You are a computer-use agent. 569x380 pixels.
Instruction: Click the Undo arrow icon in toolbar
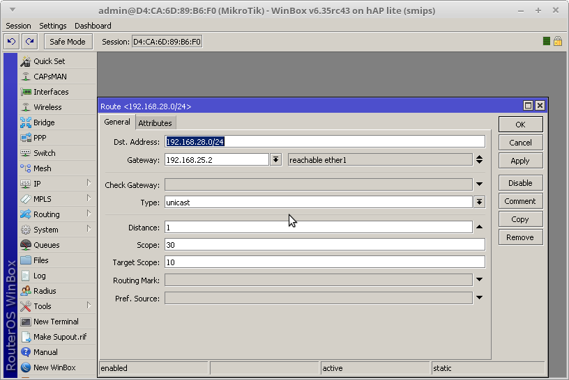11,42
